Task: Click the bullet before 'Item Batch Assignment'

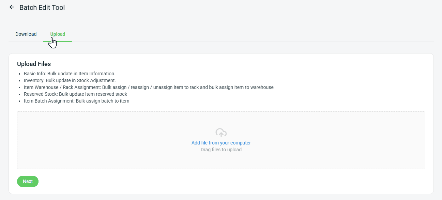Action: [x=20, y=101]
